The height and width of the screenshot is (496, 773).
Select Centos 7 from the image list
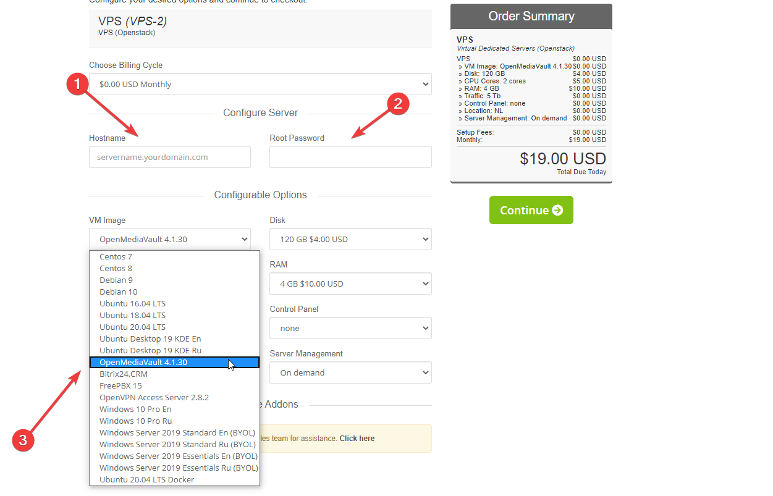116,257
